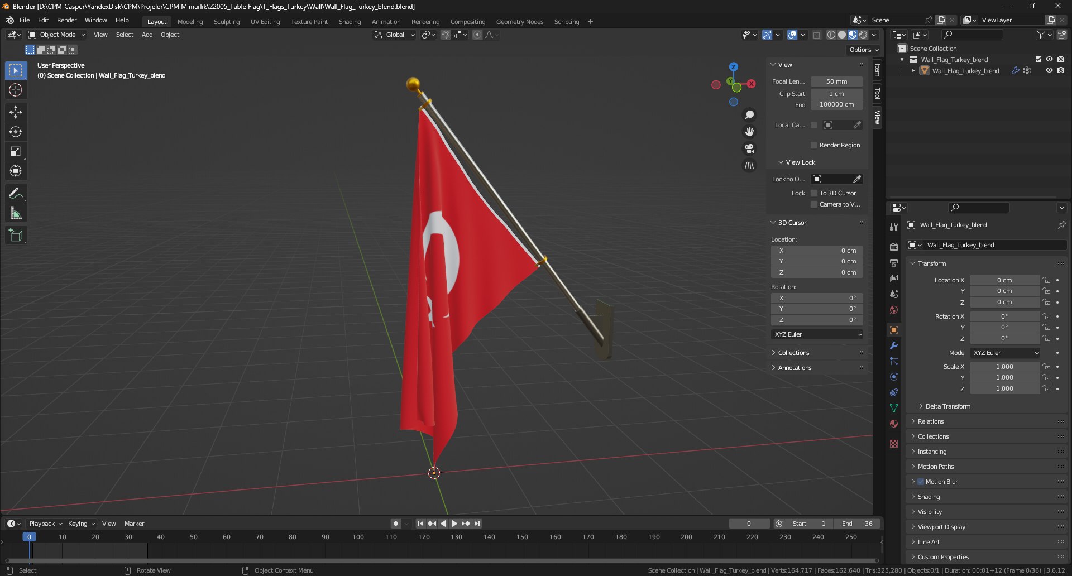The image size is (1072, 576).
Task: Select the Select Box tool
Action: pyautogui.click(x=16, y=70)
